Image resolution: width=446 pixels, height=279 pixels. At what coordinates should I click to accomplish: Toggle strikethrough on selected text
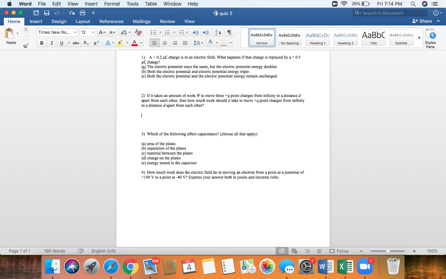(76, 43)
